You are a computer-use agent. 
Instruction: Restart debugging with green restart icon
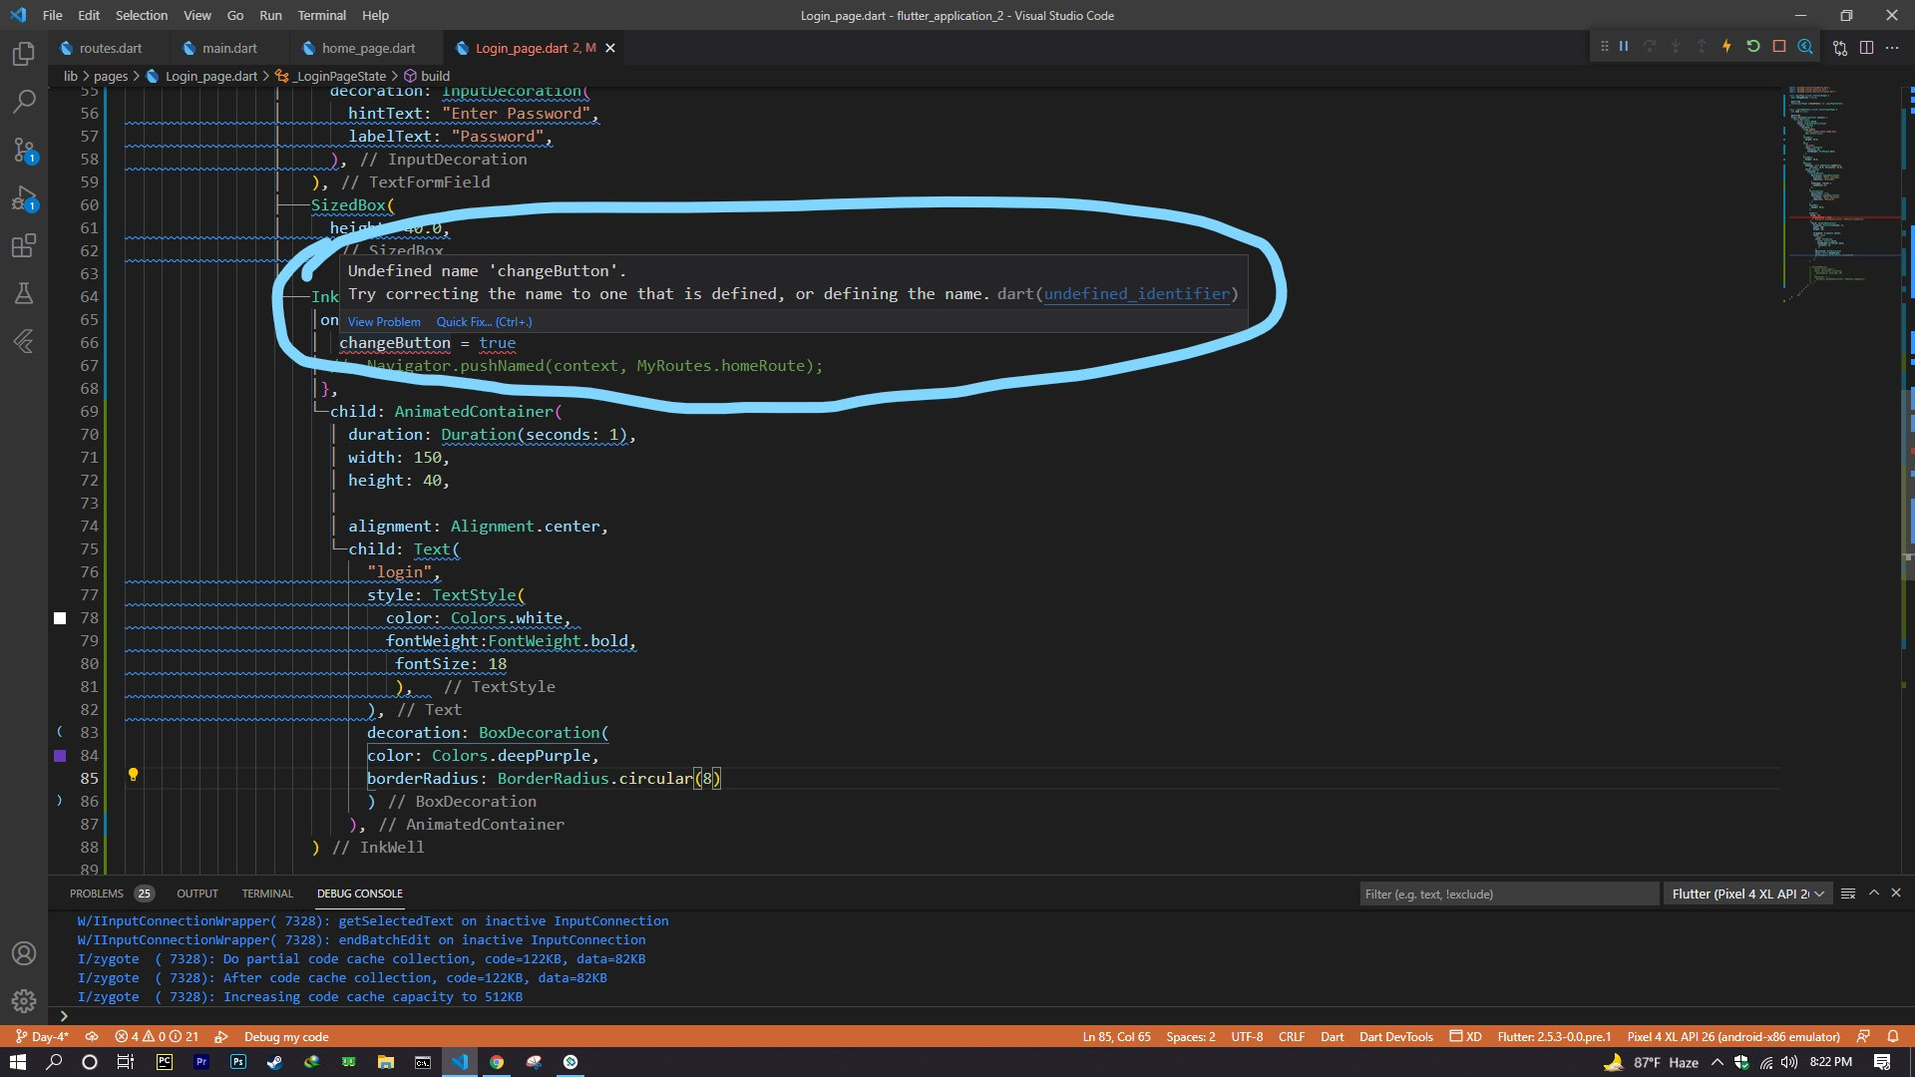coord(1752,47)
